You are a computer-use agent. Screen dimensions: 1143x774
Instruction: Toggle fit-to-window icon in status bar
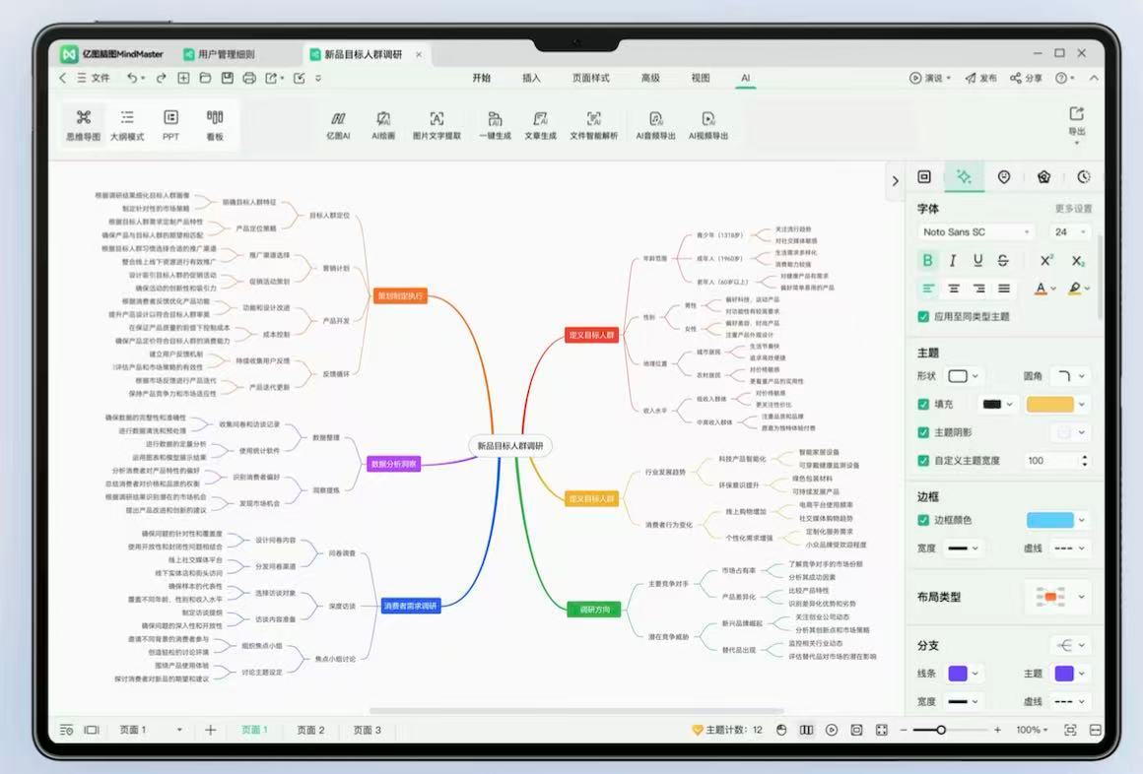[x=1070, y=730]
